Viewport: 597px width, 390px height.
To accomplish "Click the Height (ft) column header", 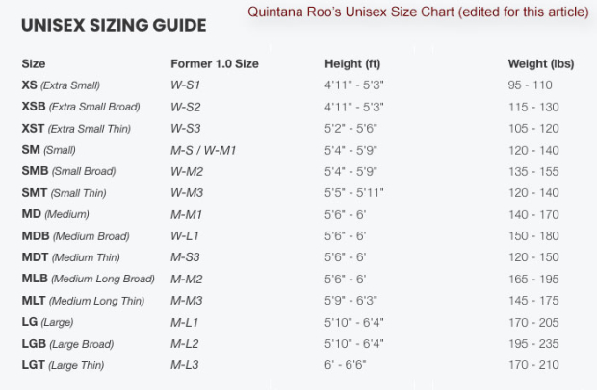I will [x=355, y=64].
